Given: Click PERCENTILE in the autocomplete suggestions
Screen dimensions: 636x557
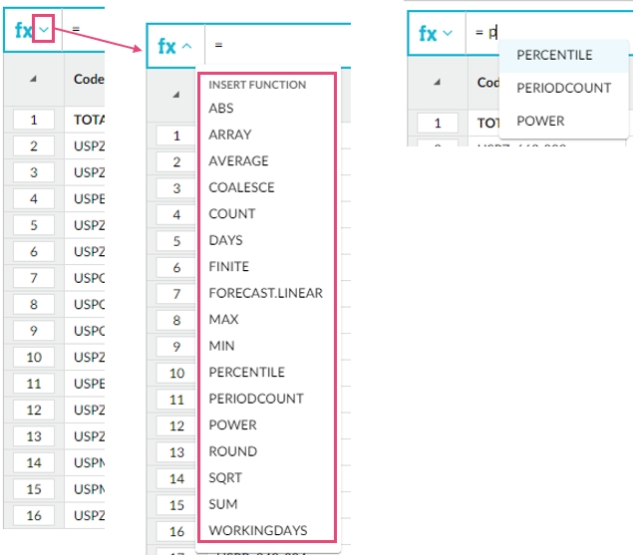Looking at the screenshot, I should [554, 55].
